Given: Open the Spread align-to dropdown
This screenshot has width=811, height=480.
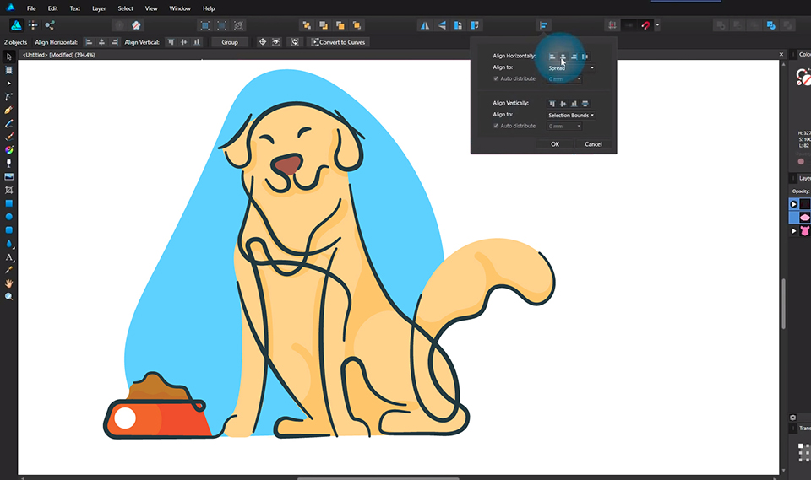Looking at the screenshot, I should [571, 67].
